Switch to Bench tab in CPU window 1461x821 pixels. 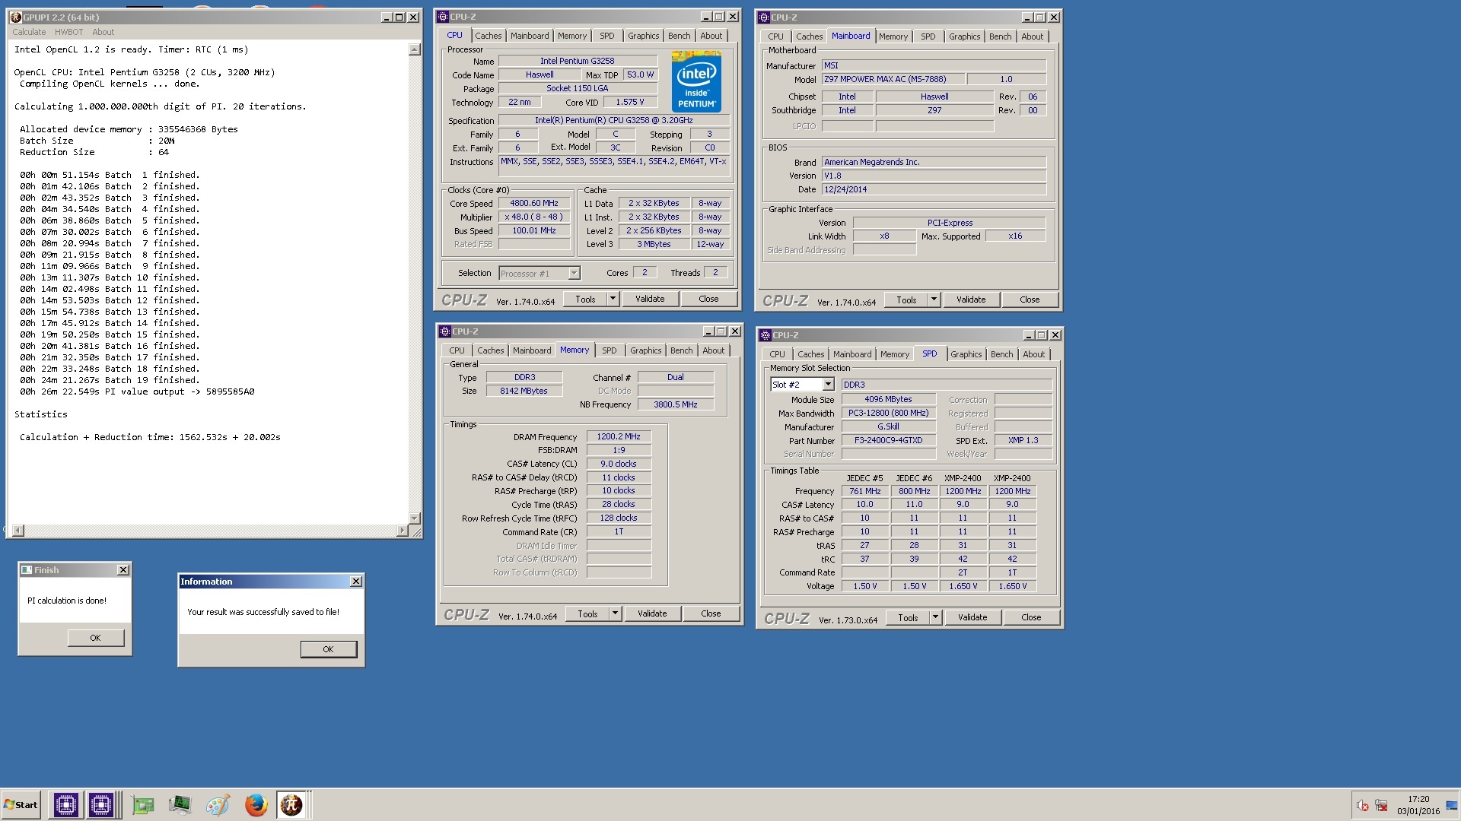[x=679, y=36]
